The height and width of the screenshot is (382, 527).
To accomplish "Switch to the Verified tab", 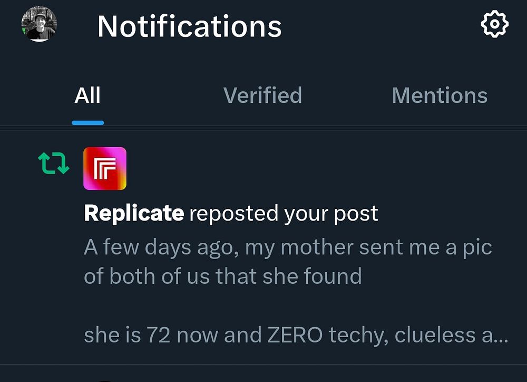I will click(262, 96).
